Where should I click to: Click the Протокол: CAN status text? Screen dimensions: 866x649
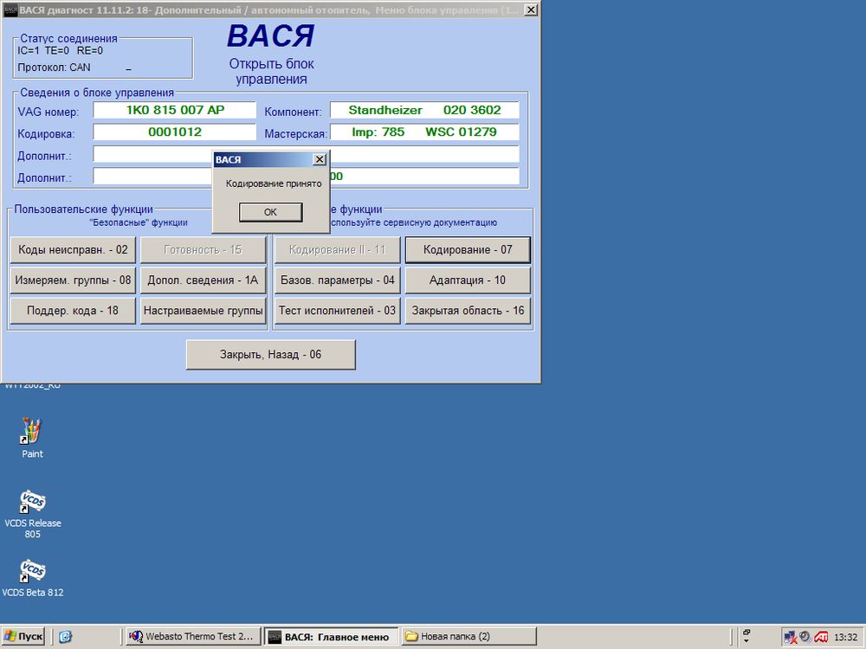54,67
